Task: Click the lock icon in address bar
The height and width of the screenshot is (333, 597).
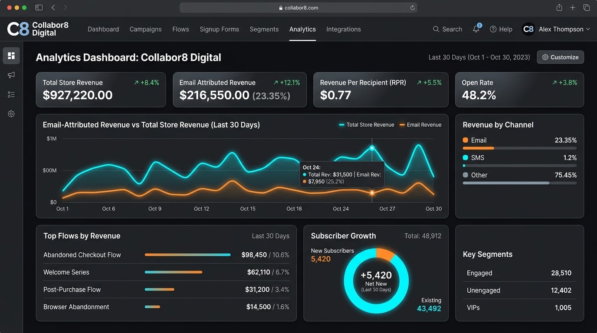Action: [281, 8]
